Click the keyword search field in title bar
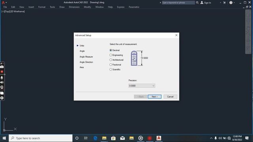Viewport: 253px width, 142px height. 178,3
